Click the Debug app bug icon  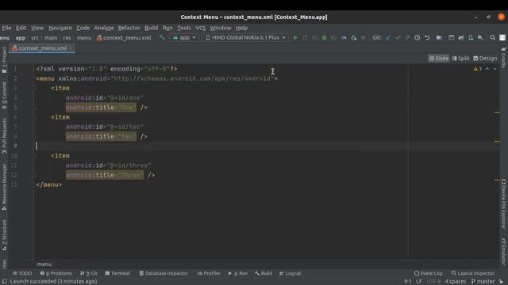[325, 38]
